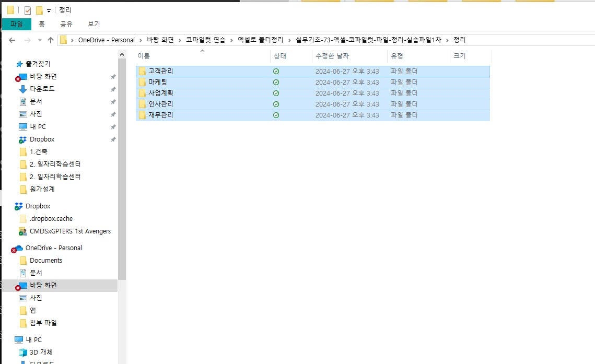Go back with the left arrow button
Screen dimensions: 595x364
(12, 40)
